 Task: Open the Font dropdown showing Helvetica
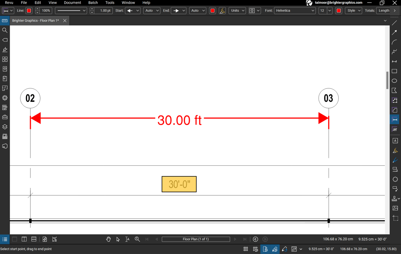(x=295, y=10)
